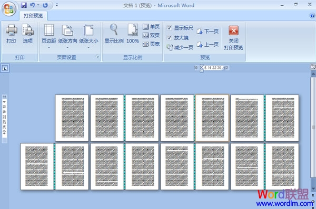
Task: Open the 纸张方向 orientation dropdown
Action: pos(67,36)
